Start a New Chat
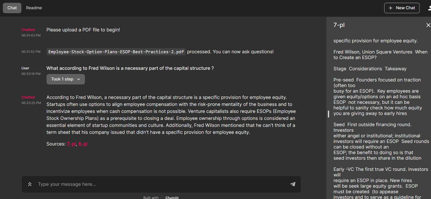The height and width of the screenshot is (199, 431). [401, 8]
